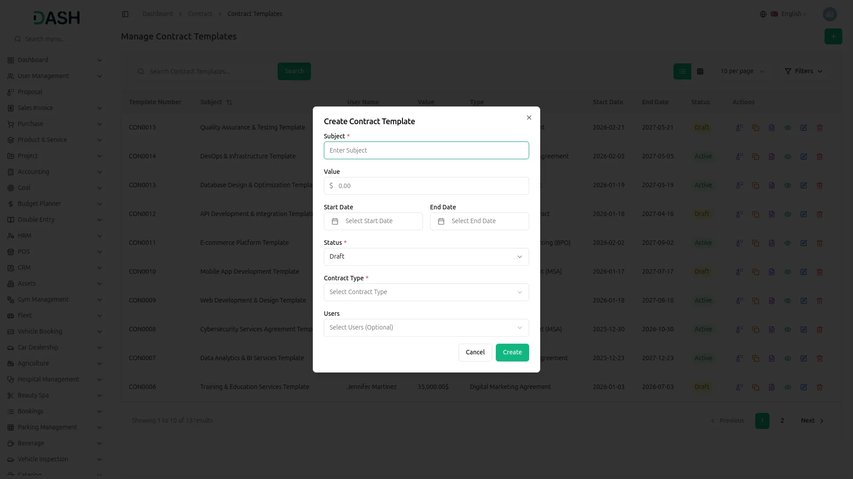Screen dimensions: 853x479
Task: Click the globe icon in the top bar
Action: click(763, 14)
